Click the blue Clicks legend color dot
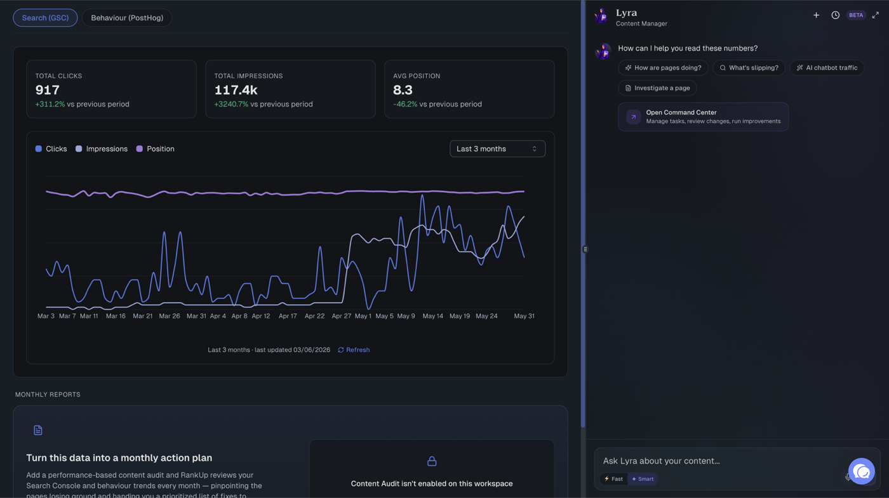This screenshot has height=498, width=889. [39, 148]
